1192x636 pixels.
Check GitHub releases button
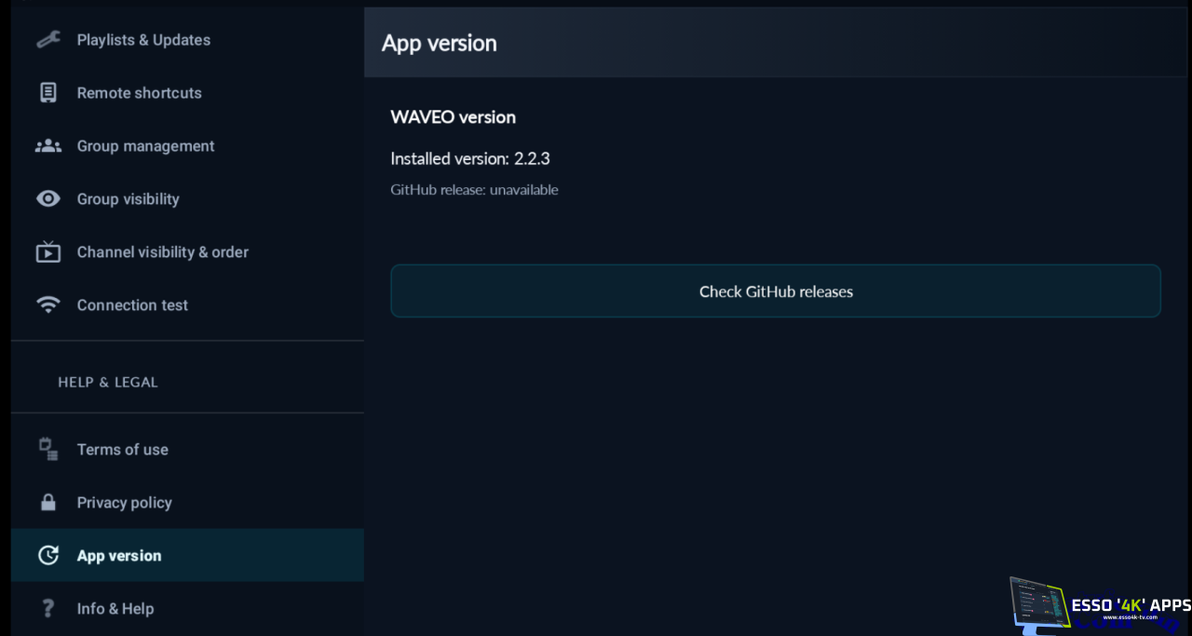coord(776,291)
